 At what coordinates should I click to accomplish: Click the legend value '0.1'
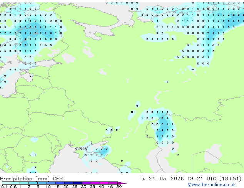tap(4, 186)
